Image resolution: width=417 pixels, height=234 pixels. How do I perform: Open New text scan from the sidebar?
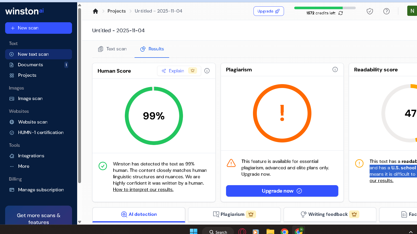point(33,54)
